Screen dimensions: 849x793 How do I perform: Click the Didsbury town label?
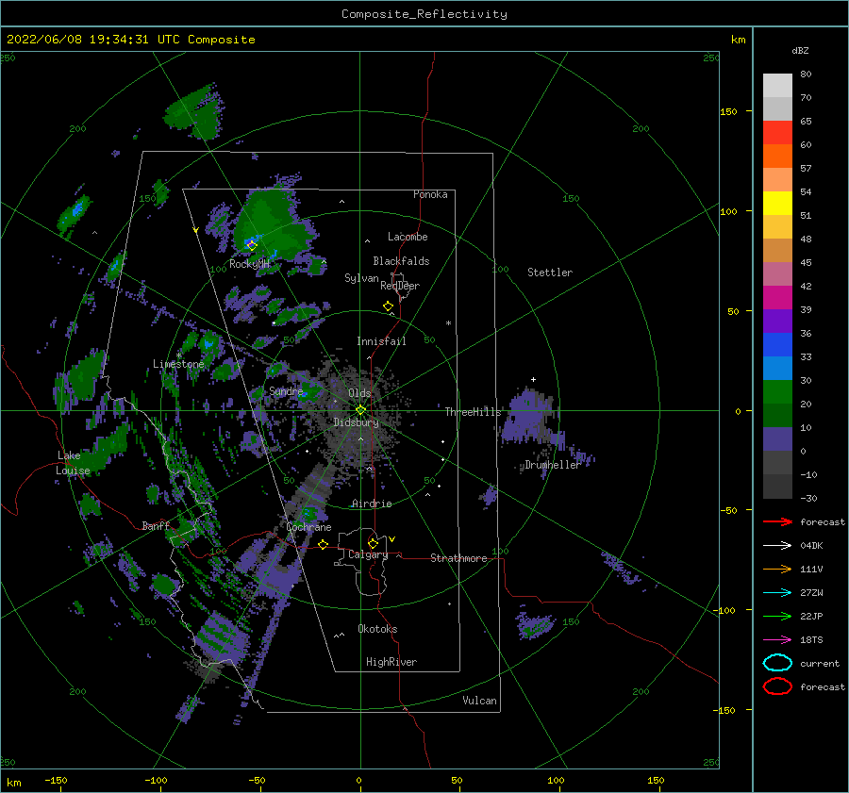pyautogui.click(x=356, y=422)
